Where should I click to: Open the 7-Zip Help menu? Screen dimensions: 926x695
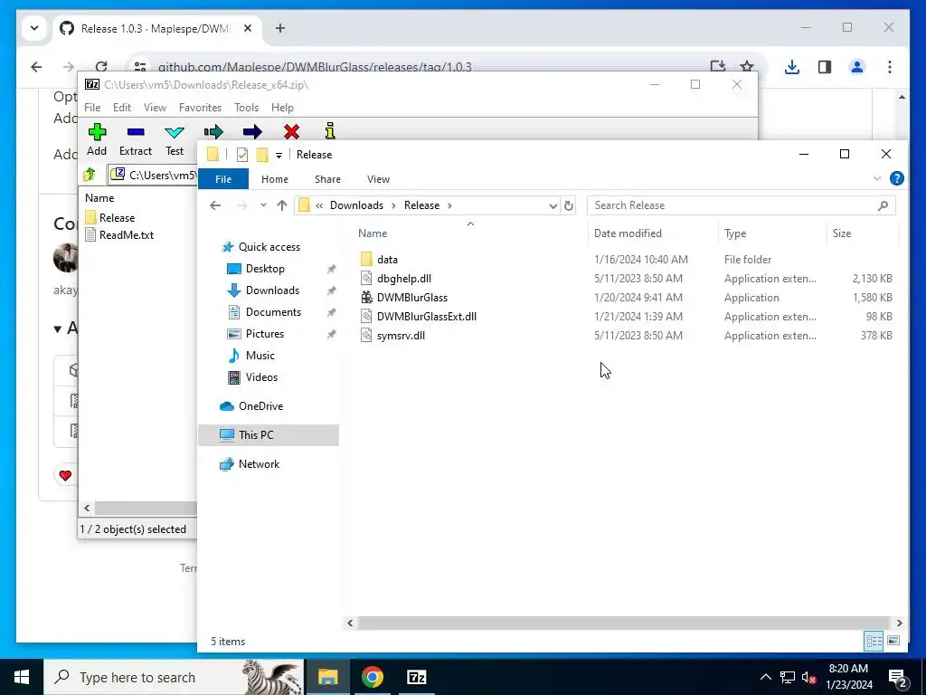click(282, 108)
